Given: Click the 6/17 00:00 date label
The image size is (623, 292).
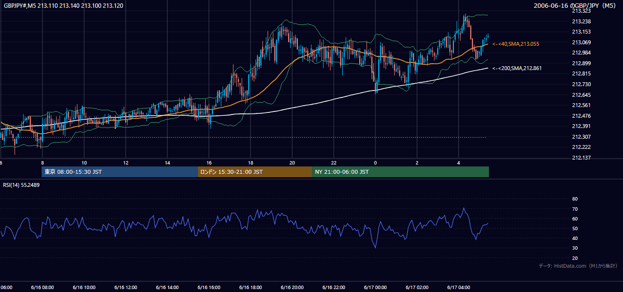Looking at the screenshot, I should pyautogui.click(x=375, y=288).
